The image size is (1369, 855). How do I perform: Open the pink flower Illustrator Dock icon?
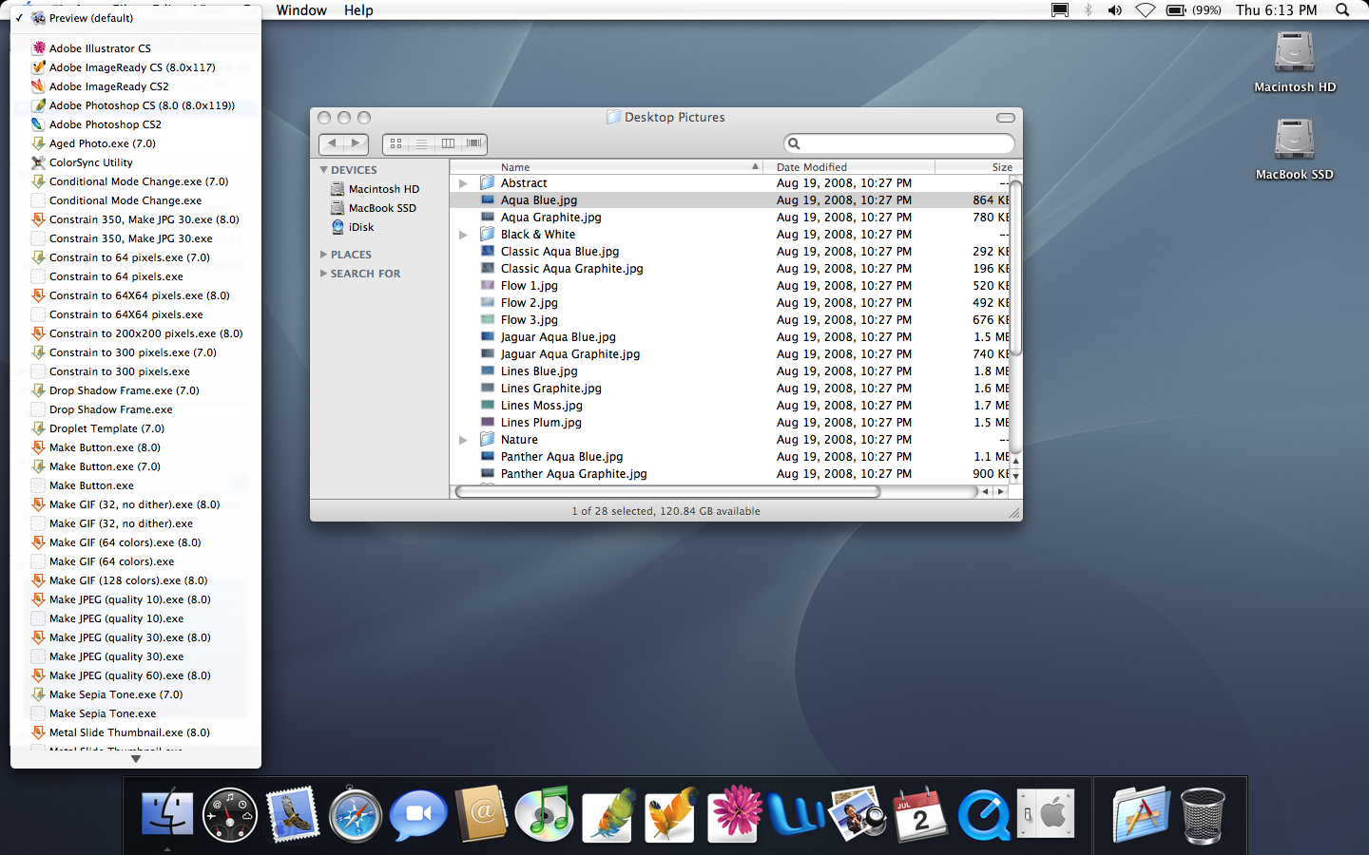point(733,814)
